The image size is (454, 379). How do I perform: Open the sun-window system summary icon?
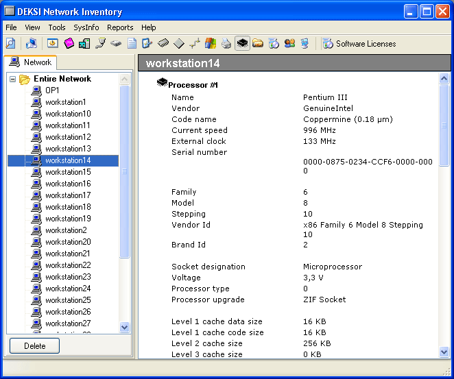click(52, 43)
